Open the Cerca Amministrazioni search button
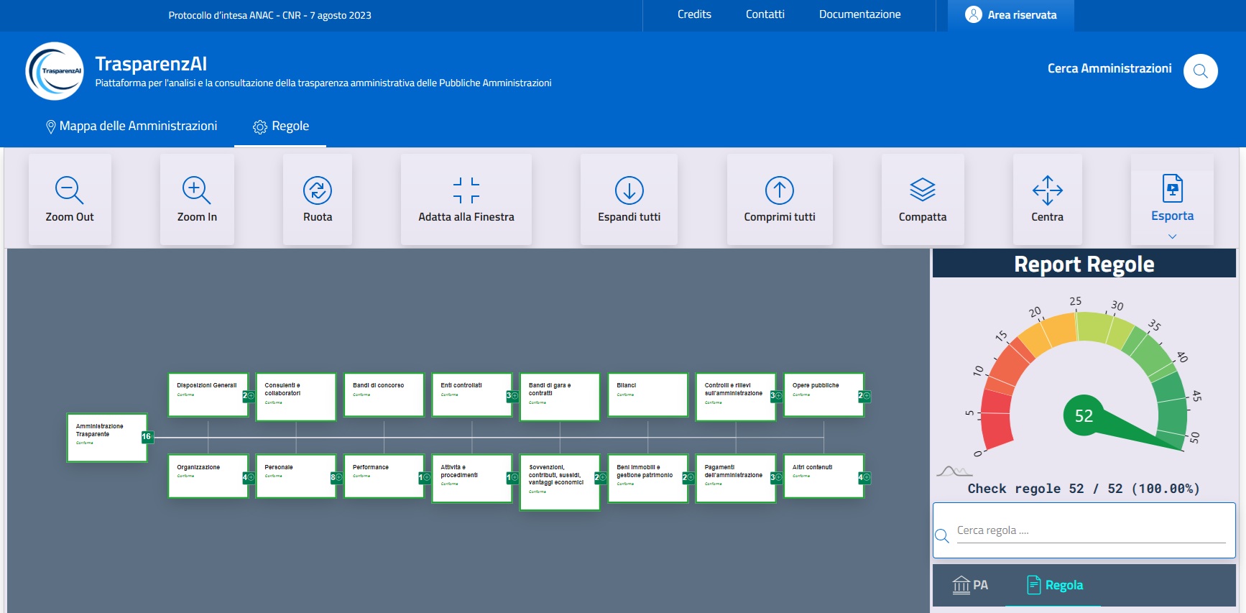The height and width of the screenshot is (613, 1246). point(1200,71)
